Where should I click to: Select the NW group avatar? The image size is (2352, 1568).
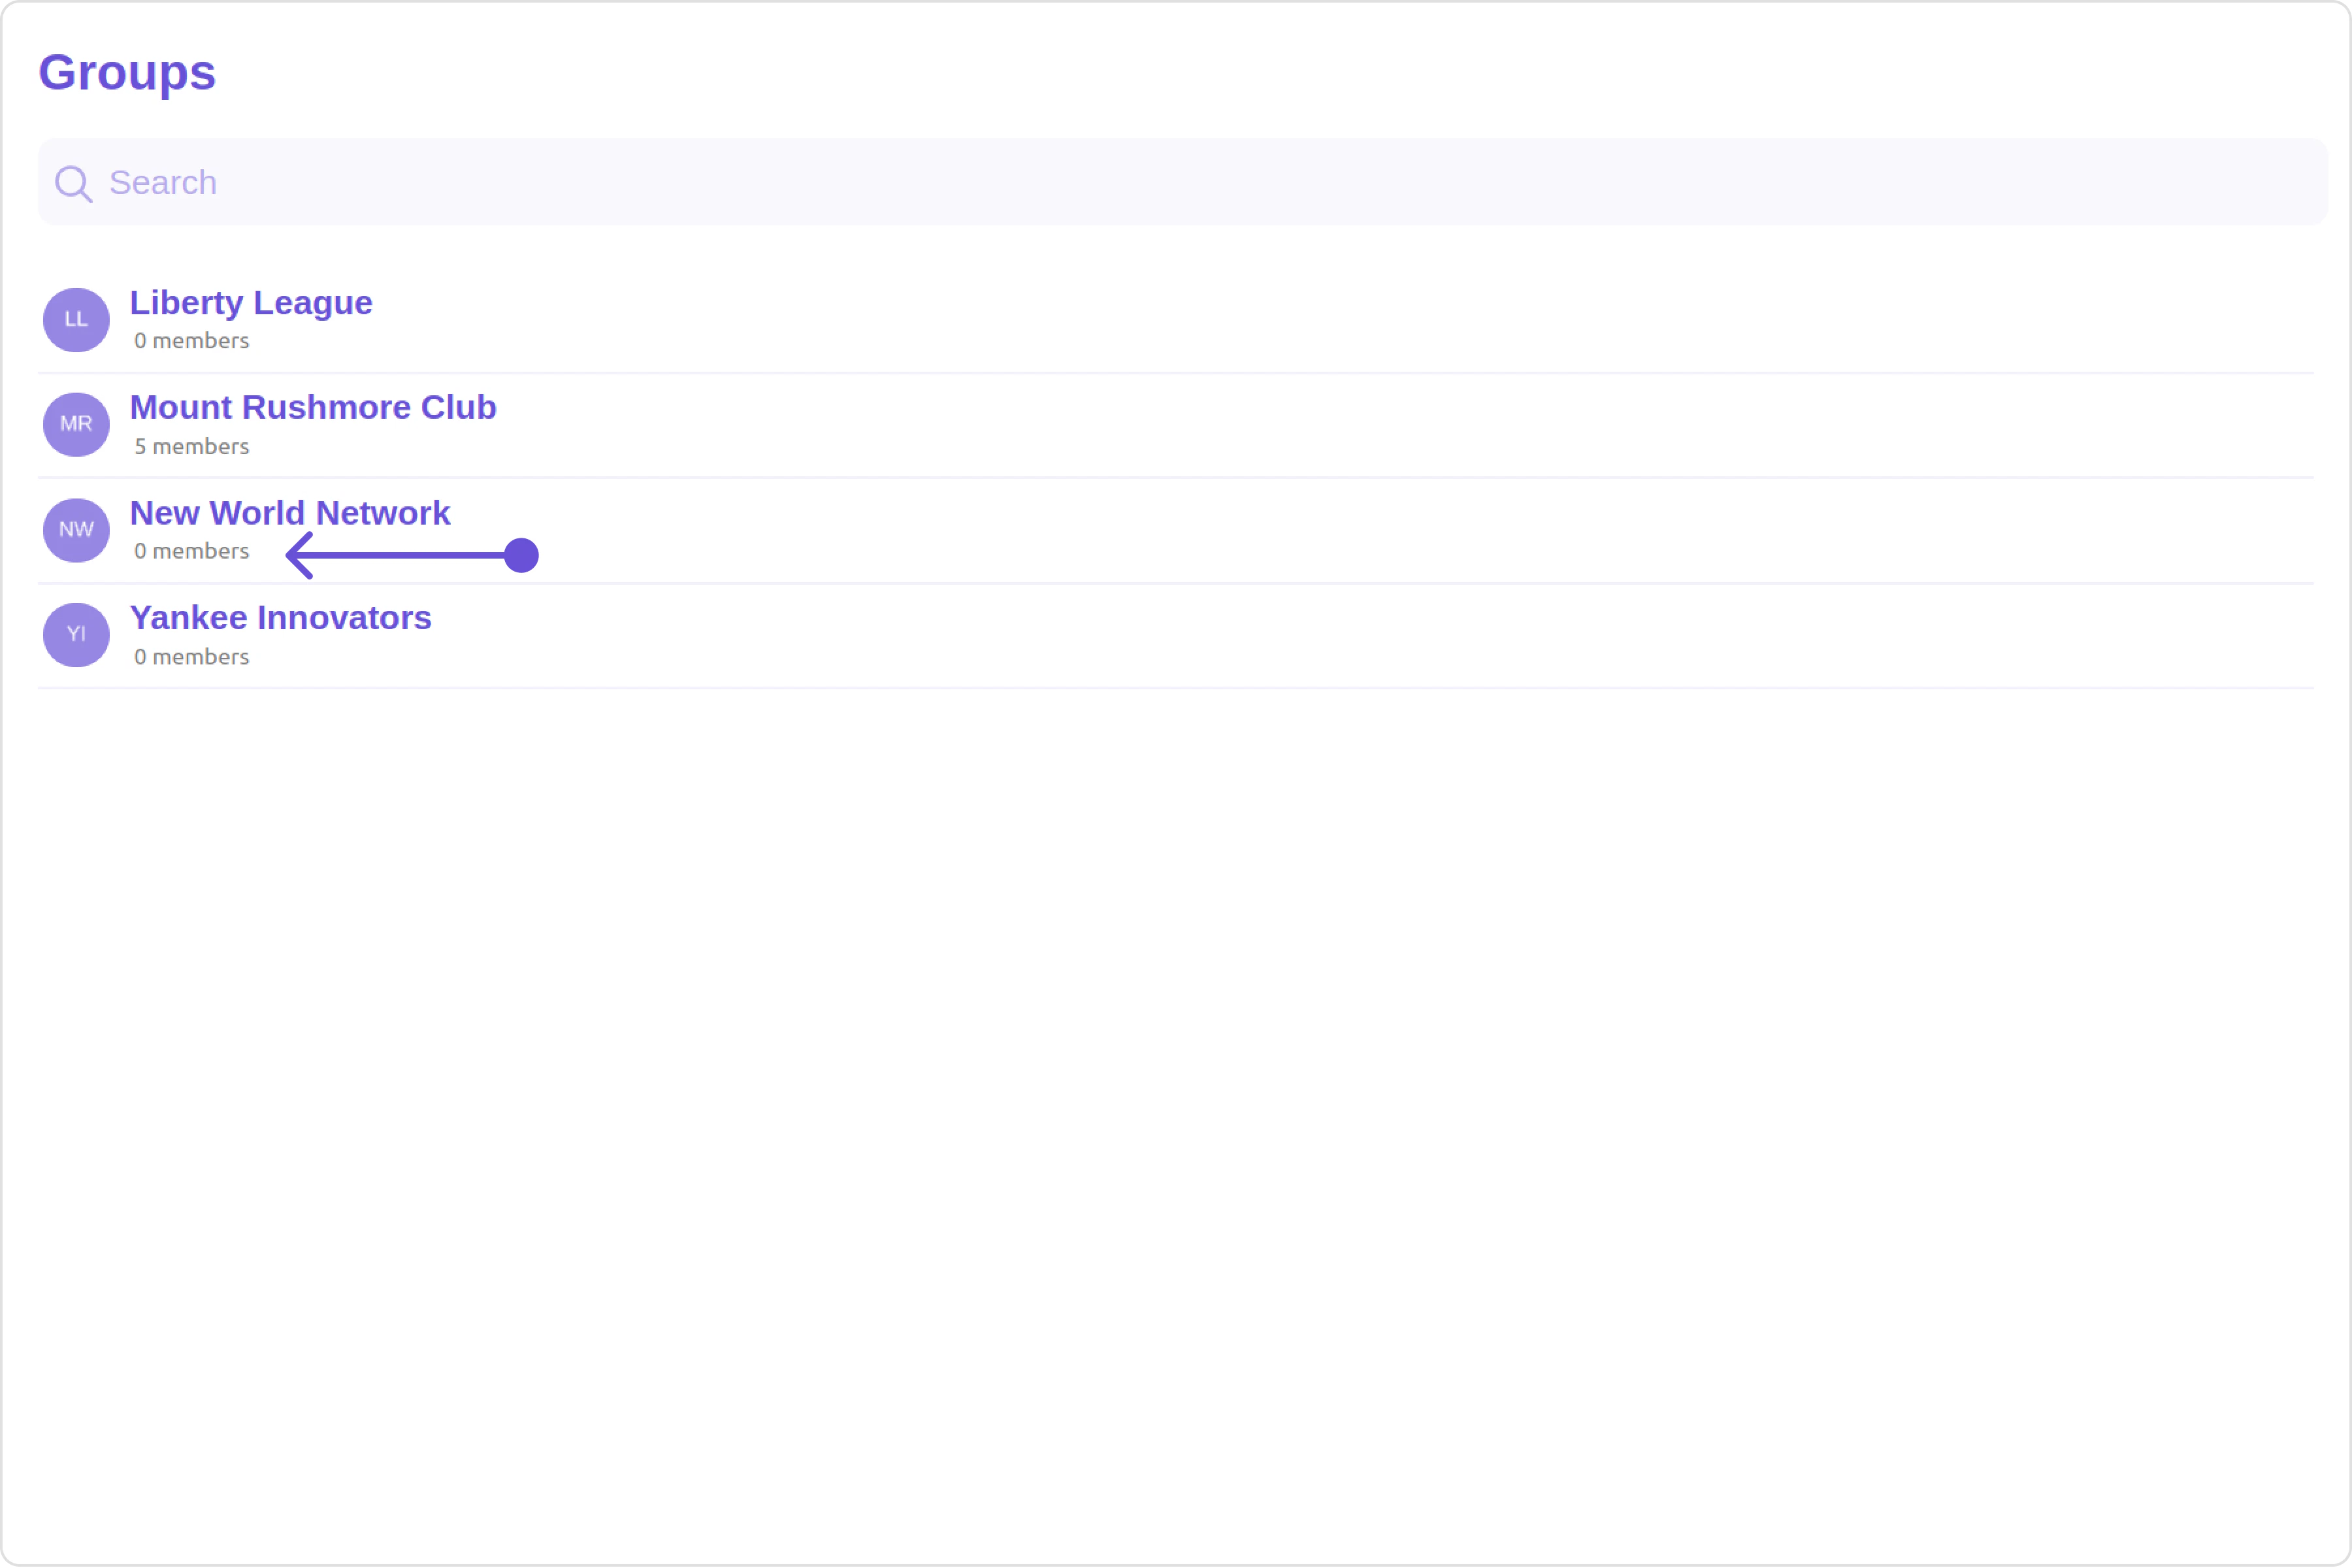(x=76, y=530)
